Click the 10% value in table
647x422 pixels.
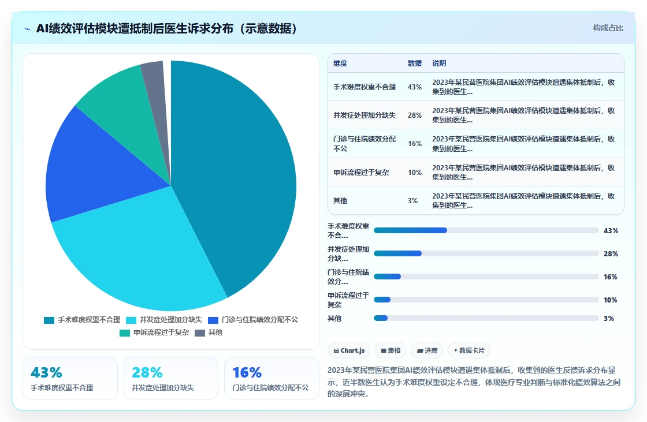click(x=415, y=173)
